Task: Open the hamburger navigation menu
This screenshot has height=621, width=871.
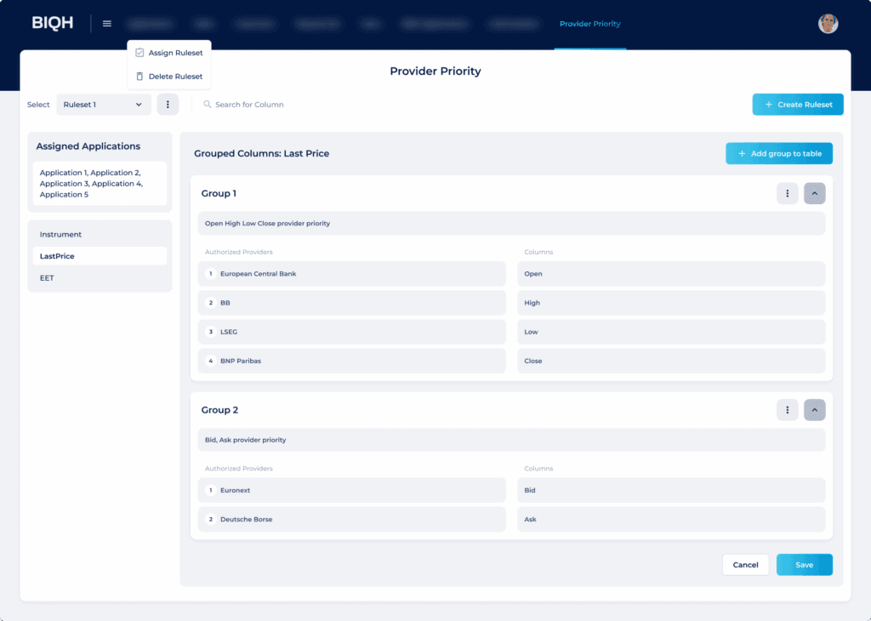Action: 107,24
